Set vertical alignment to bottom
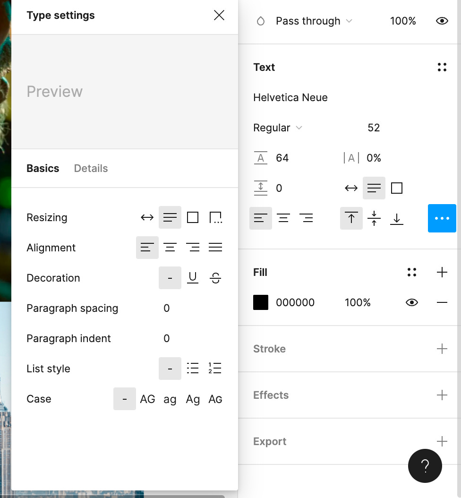Screen dimensions: 461x498 397,218
